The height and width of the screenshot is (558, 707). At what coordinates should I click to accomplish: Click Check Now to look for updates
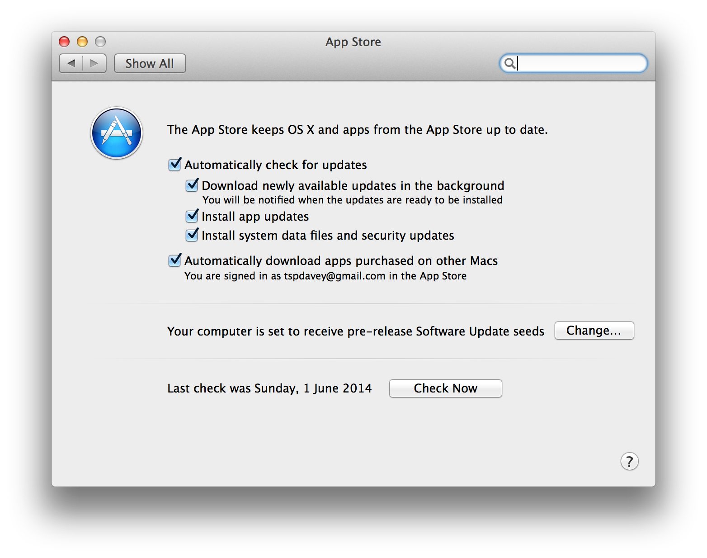point(445,388)
